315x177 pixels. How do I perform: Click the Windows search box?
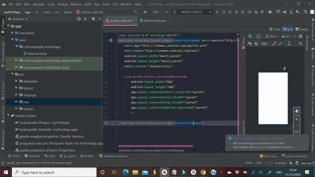[54, 172]
